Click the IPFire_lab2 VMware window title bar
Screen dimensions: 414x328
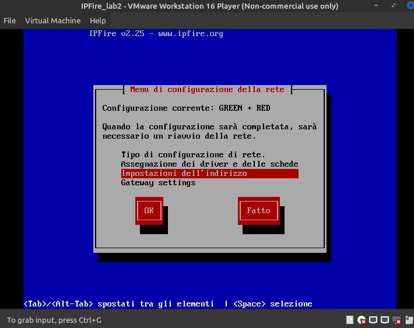[210, 6]
